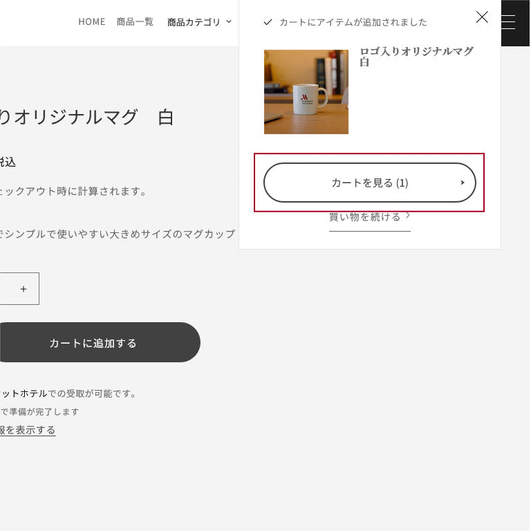Image resolution: width=531 pixels, height=531 pixels.
Task: Open the hamburger menu icon
Action: tap(508, 22)
